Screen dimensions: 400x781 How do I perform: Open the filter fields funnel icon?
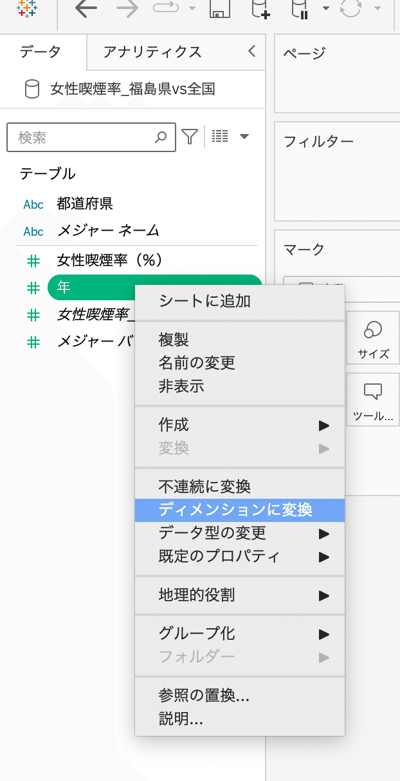189,137
